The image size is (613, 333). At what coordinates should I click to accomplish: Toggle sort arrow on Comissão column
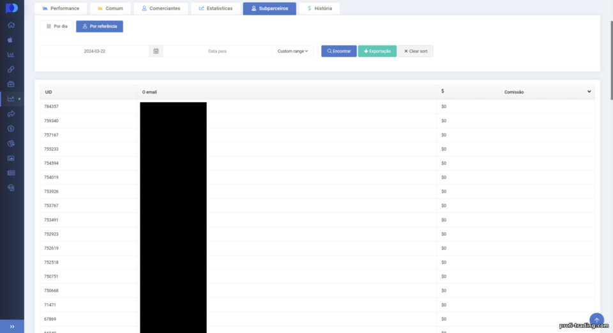coord(589,92)
